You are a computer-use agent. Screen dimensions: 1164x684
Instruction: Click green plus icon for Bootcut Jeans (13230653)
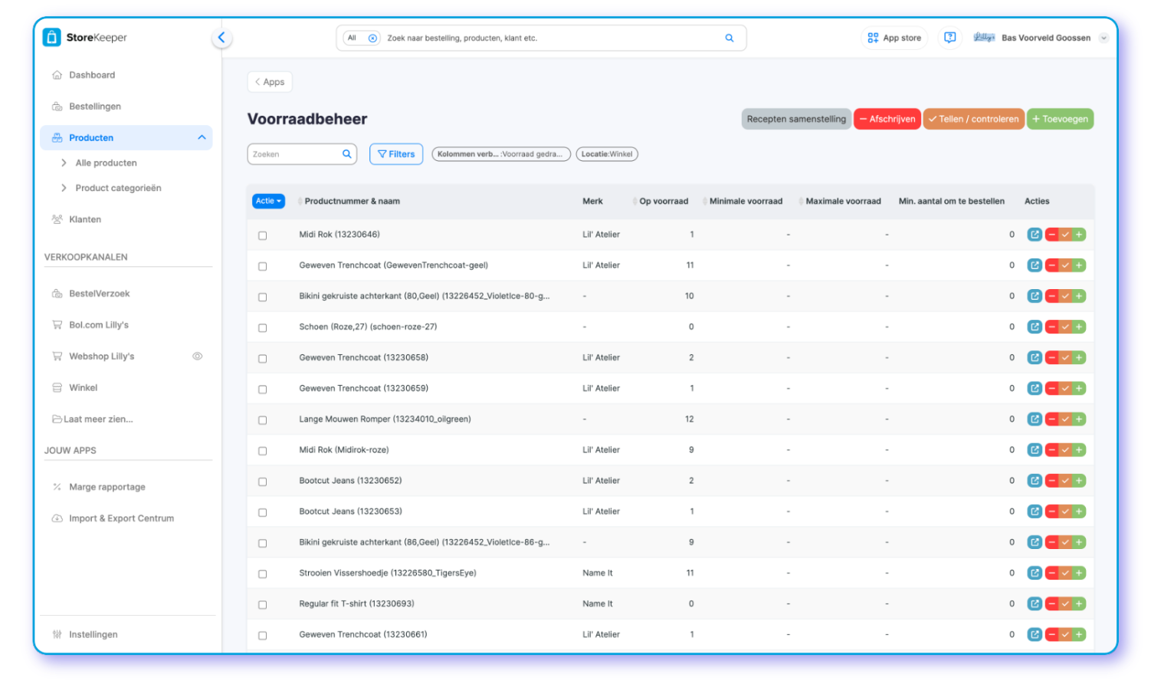click(1079, 511)
